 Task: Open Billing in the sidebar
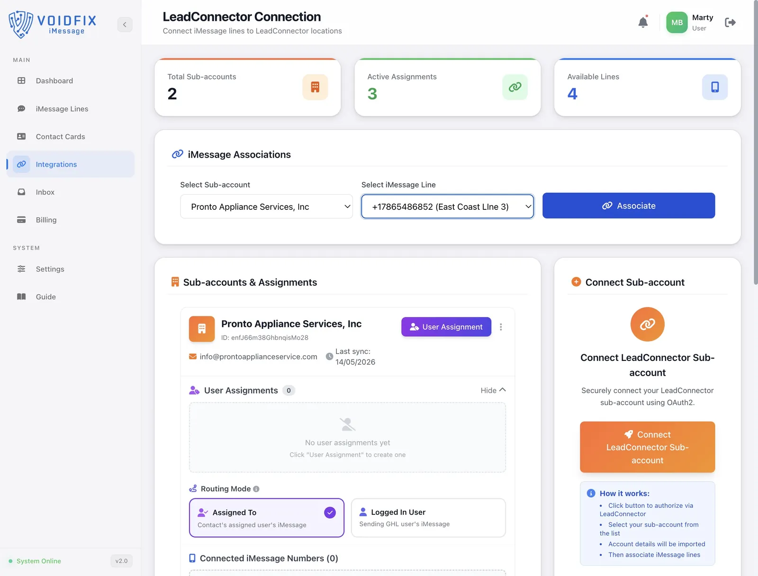click(71, 220)
